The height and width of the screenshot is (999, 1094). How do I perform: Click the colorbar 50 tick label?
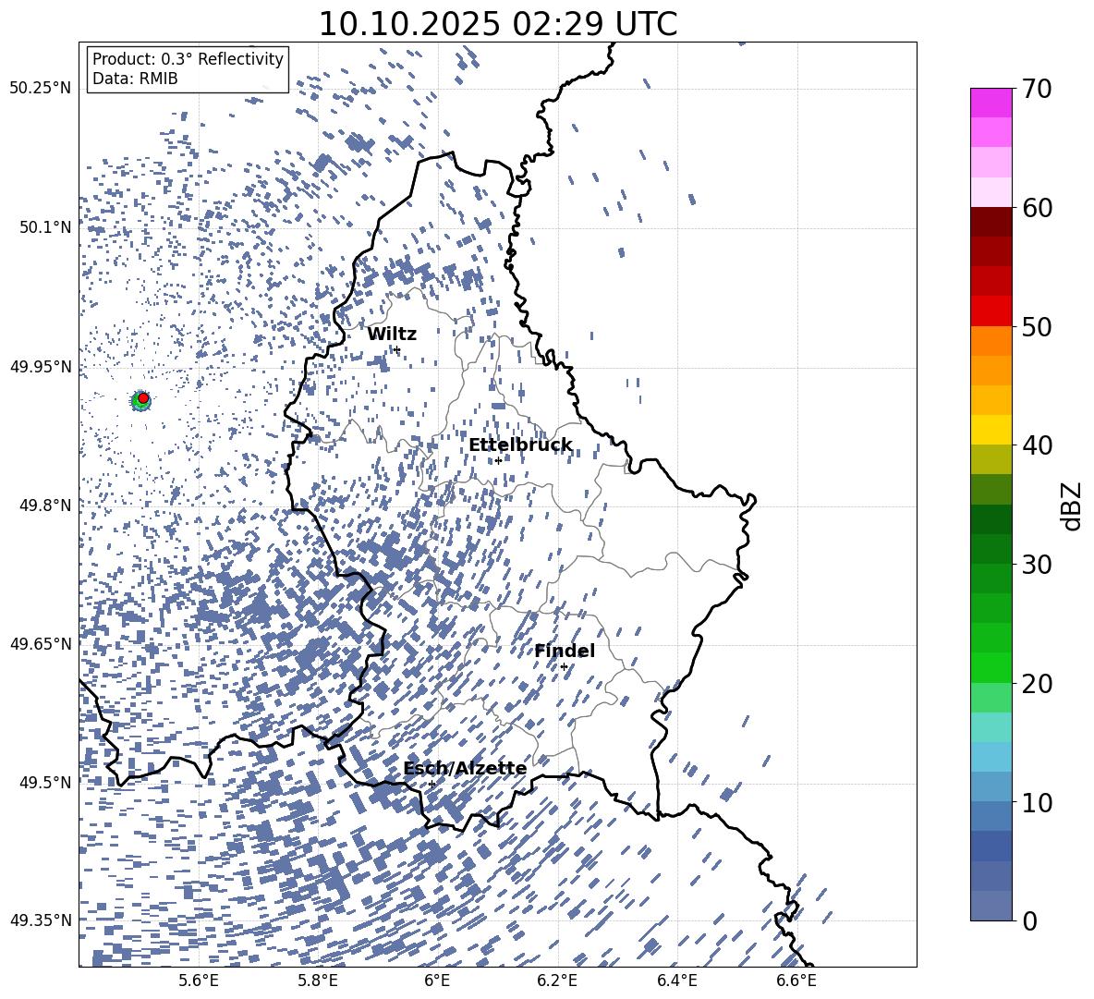coord(1037,327)
